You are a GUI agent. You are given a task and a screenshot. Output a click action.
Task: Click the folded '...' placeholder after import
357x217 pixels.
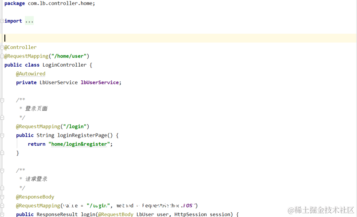29,21
